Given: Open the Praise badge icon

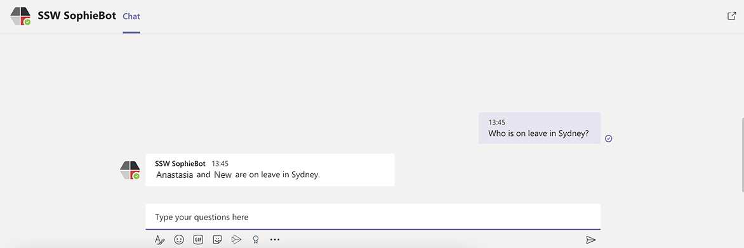Looking at the screenshot, I should (x=255, y=240).
